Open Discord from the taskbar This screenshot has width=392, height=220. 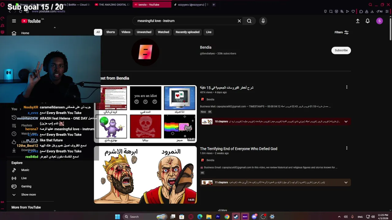[254, 217]
